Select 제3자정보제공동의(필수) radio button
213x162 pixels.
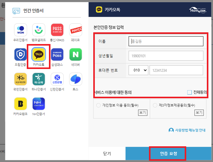click(155, 105)
